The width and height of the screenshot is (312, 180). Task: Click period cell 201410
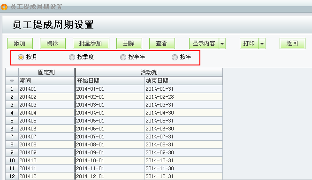(x=46, y=160)
